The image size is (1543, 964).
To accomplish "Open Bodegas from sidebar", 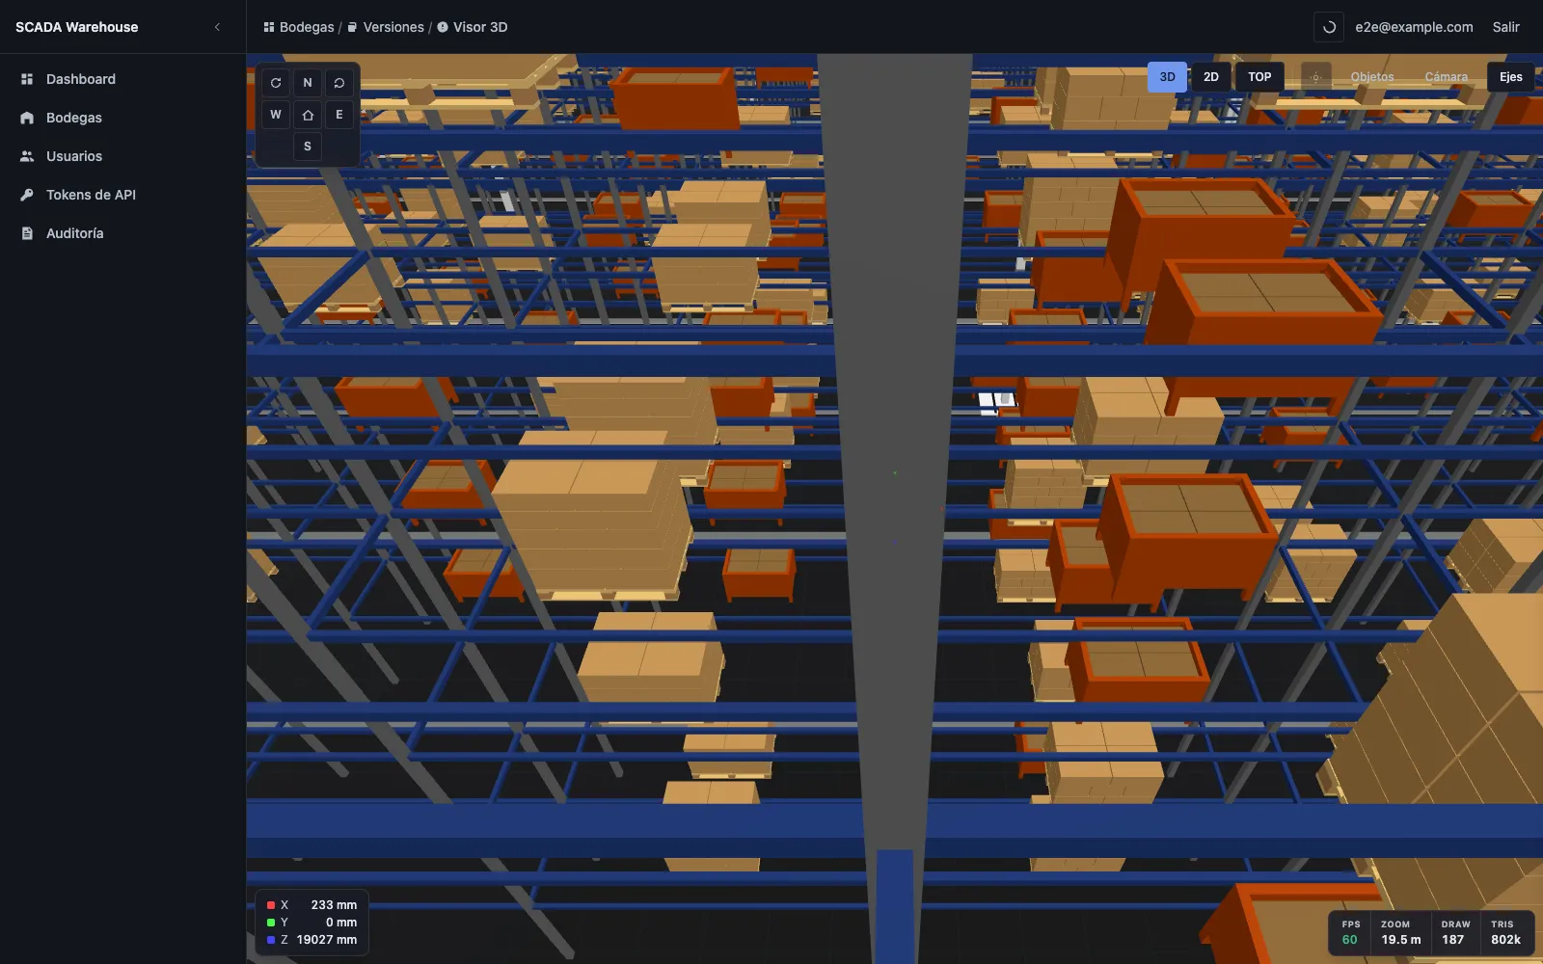I will [x=122, y=118].
